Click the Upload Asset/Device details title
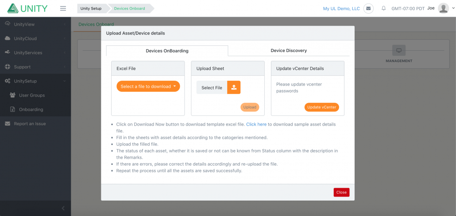Image resolution: width=456 pixels, height=216 pixels. pyautogui.click(x=135, y=34)
